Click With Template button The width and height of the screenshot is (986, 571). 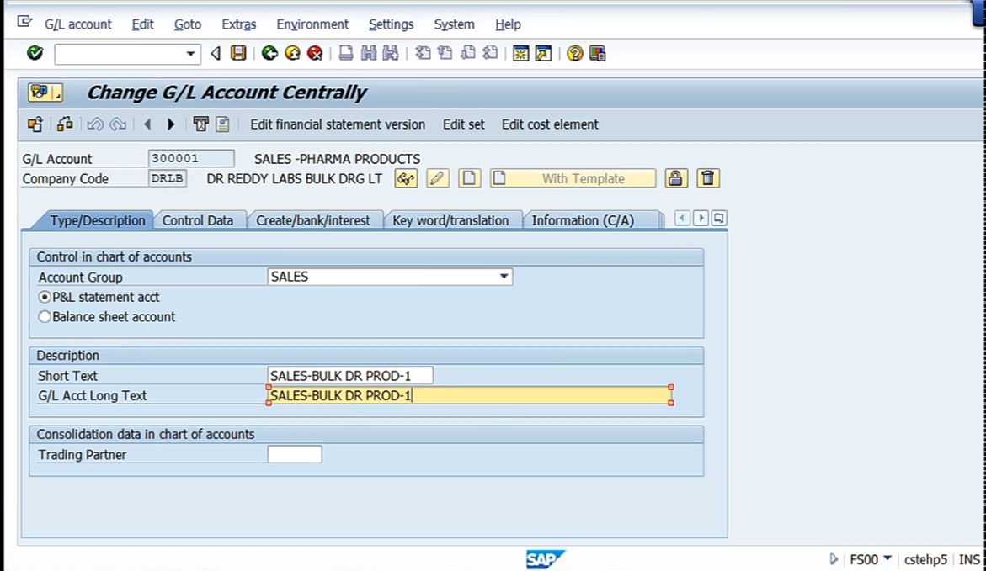573,178
